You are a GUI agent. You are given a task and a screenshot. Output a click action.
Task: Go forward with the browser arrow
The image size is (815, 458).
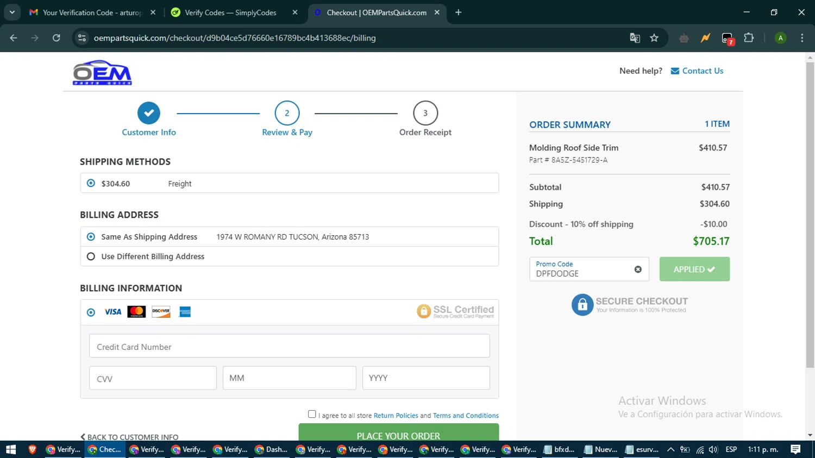point(35,38)
